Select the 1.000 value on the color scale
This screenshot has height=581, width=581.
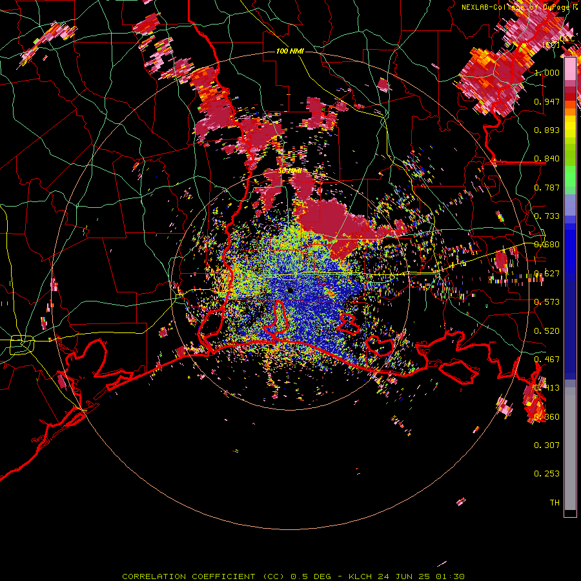(547, 72)
